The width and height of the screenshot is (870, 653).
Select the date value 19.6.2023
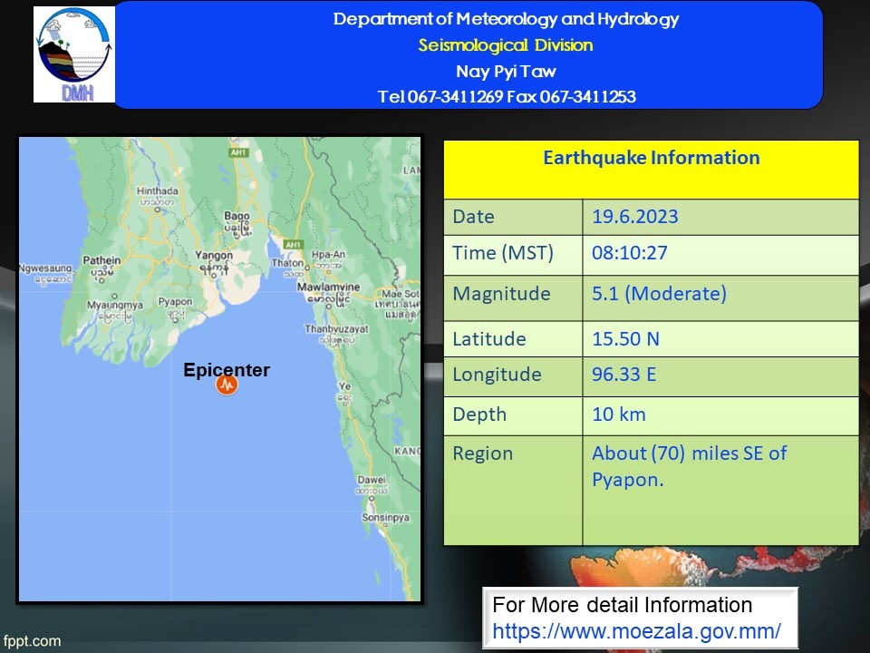click(x=634, y=217)
